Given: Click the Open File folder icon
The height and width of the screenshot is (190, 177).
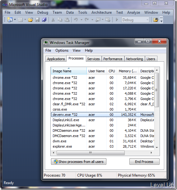Looking at the screenshot, I should tap(30, 20).
